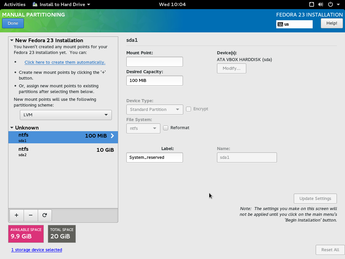Click the reload storage configuration icon
This screenshot has height=259, width=345.
pyautogui.click(x=44, y=215)
